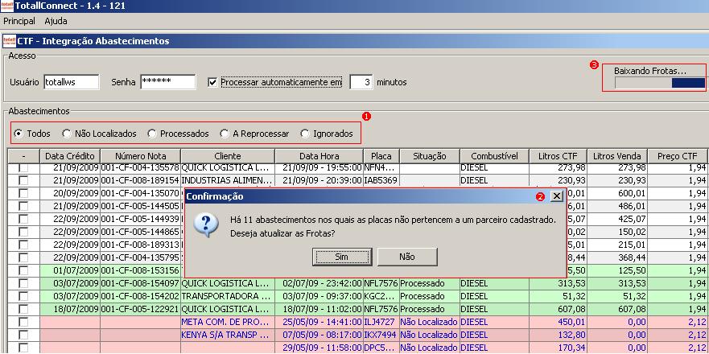Check the row for nota 001-CF-004-135578
The height and width of the screenshot is (354, 709).
tap(23, 167)
